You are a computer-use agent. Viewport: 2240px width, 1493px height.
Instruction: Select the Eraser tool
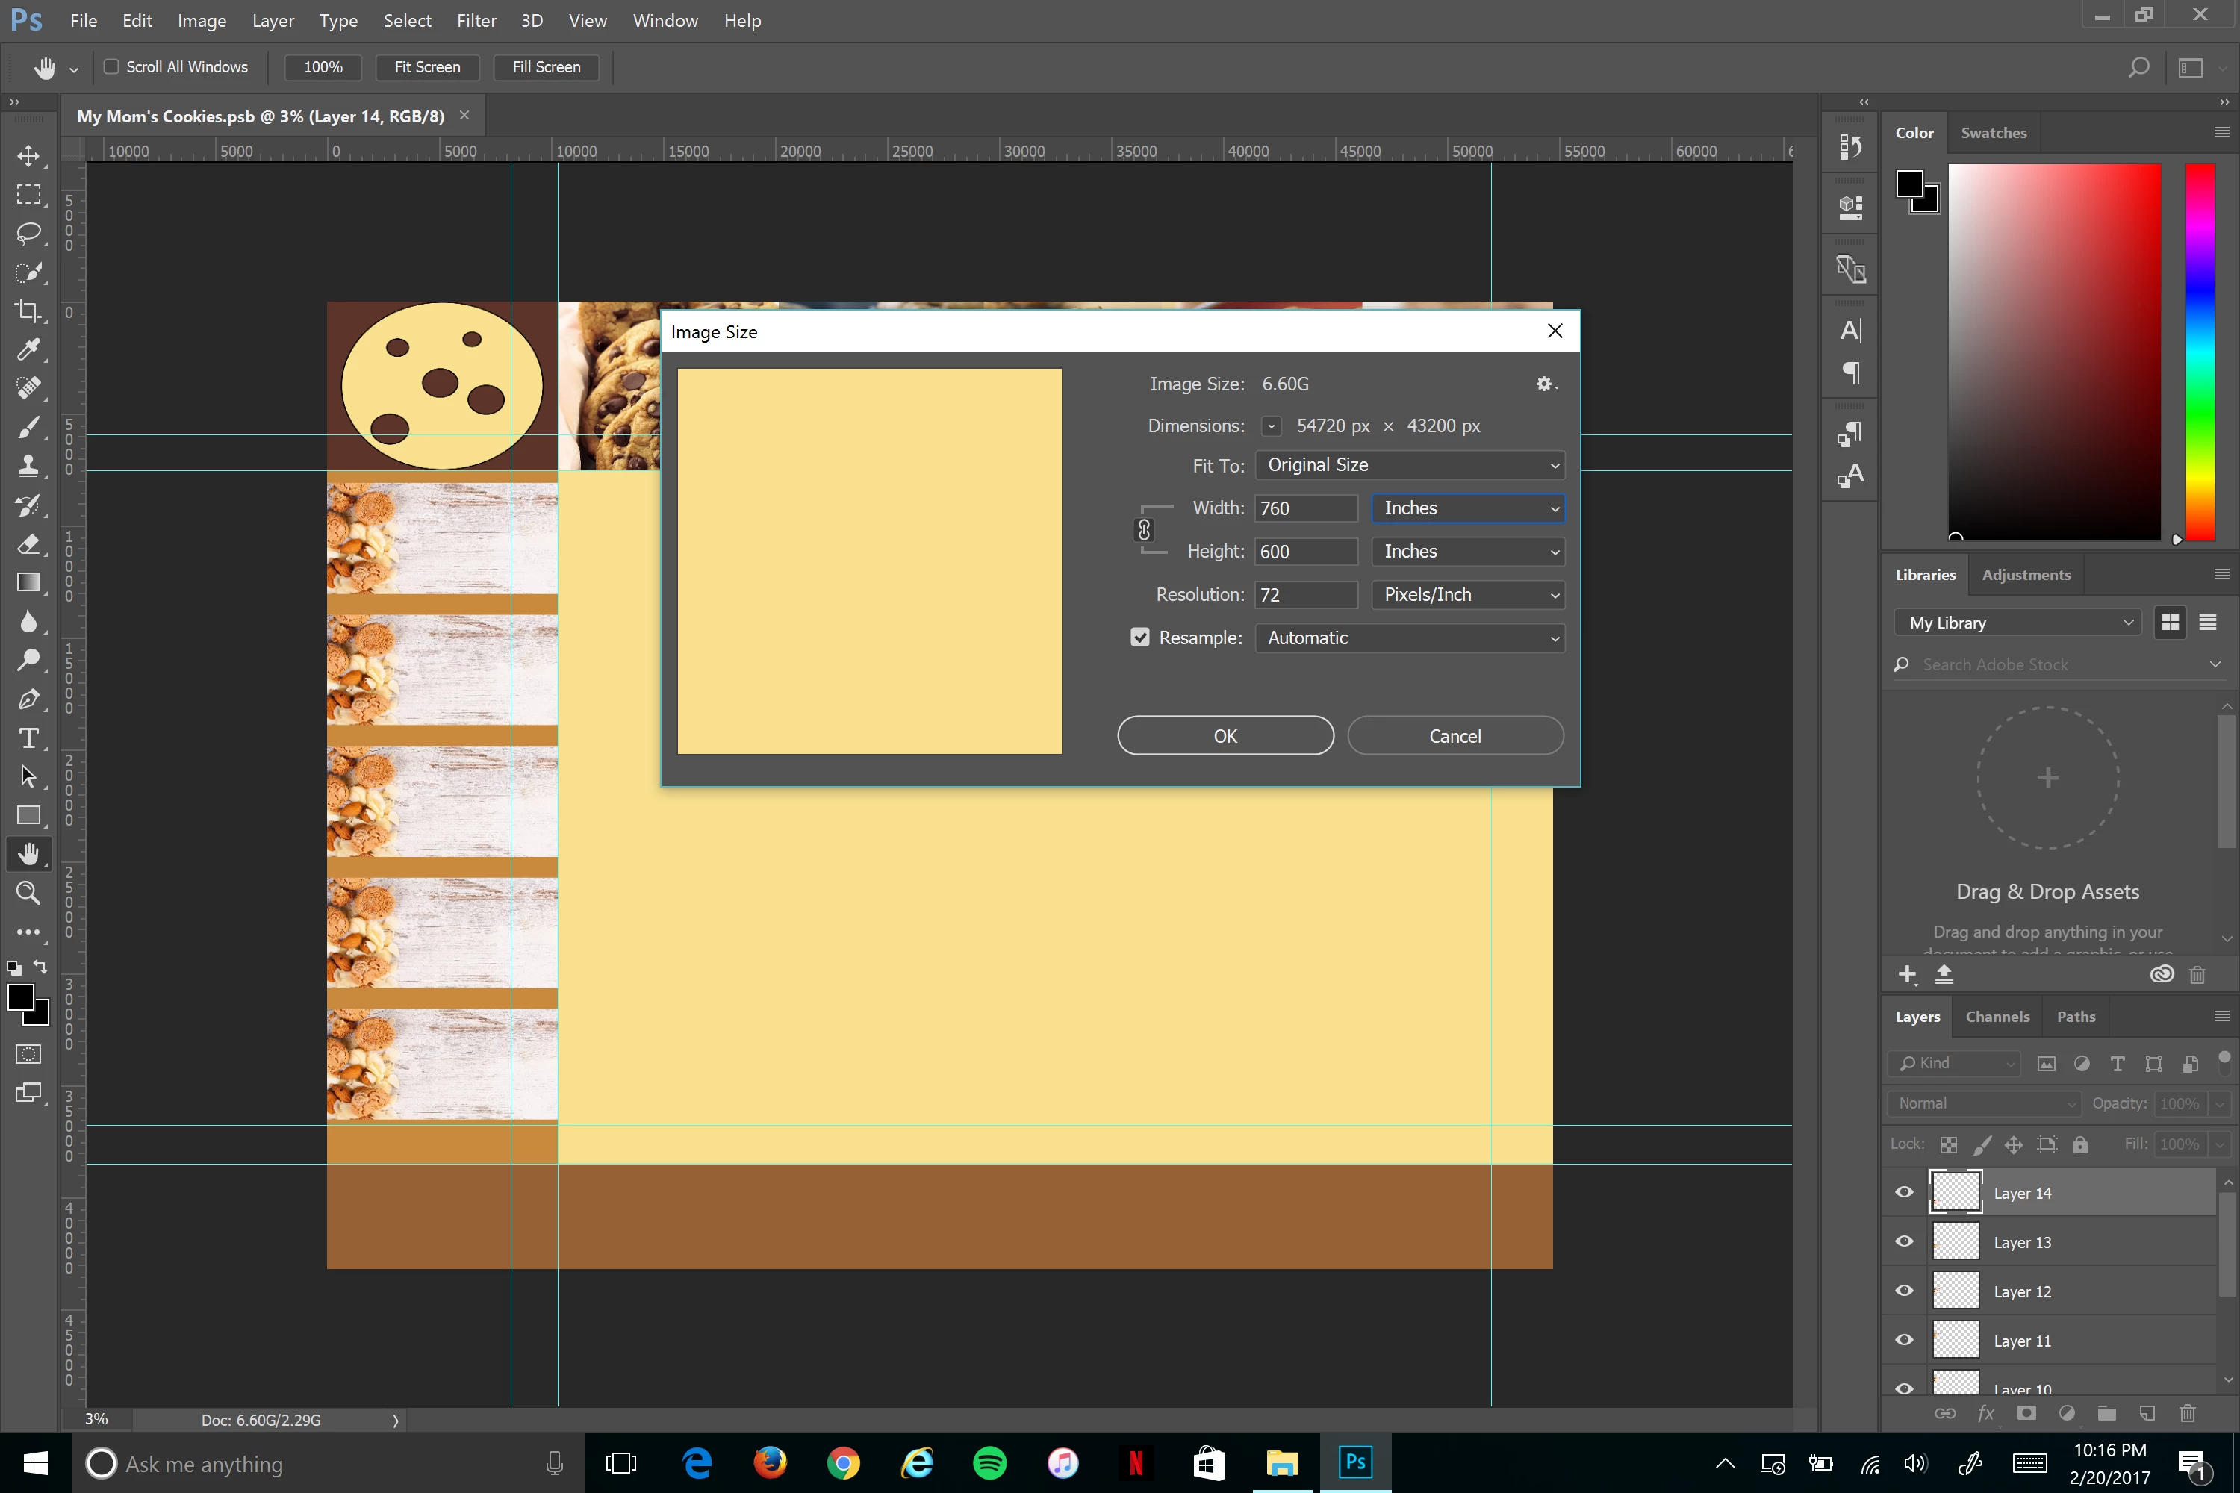click(x=28, y=543)
